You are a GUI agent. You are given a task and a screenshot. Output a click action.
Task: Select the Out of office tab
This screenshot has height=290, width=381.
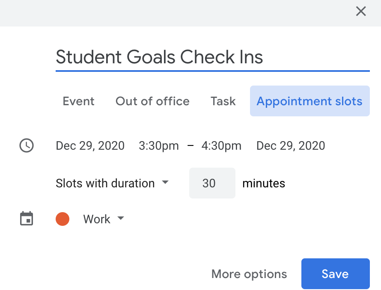point(152,101)
